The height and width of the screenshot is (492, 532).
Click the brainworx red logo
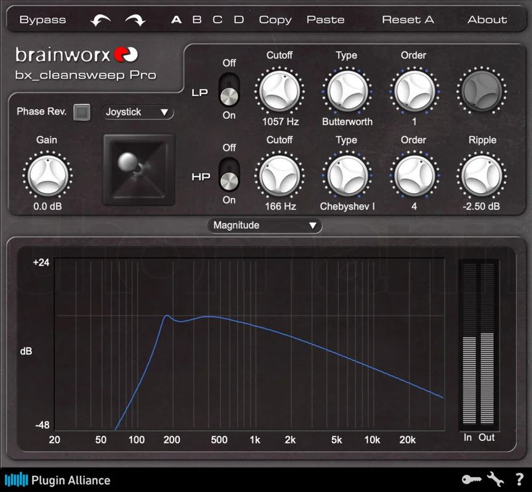pyautogui.click(x=126, y=54)
